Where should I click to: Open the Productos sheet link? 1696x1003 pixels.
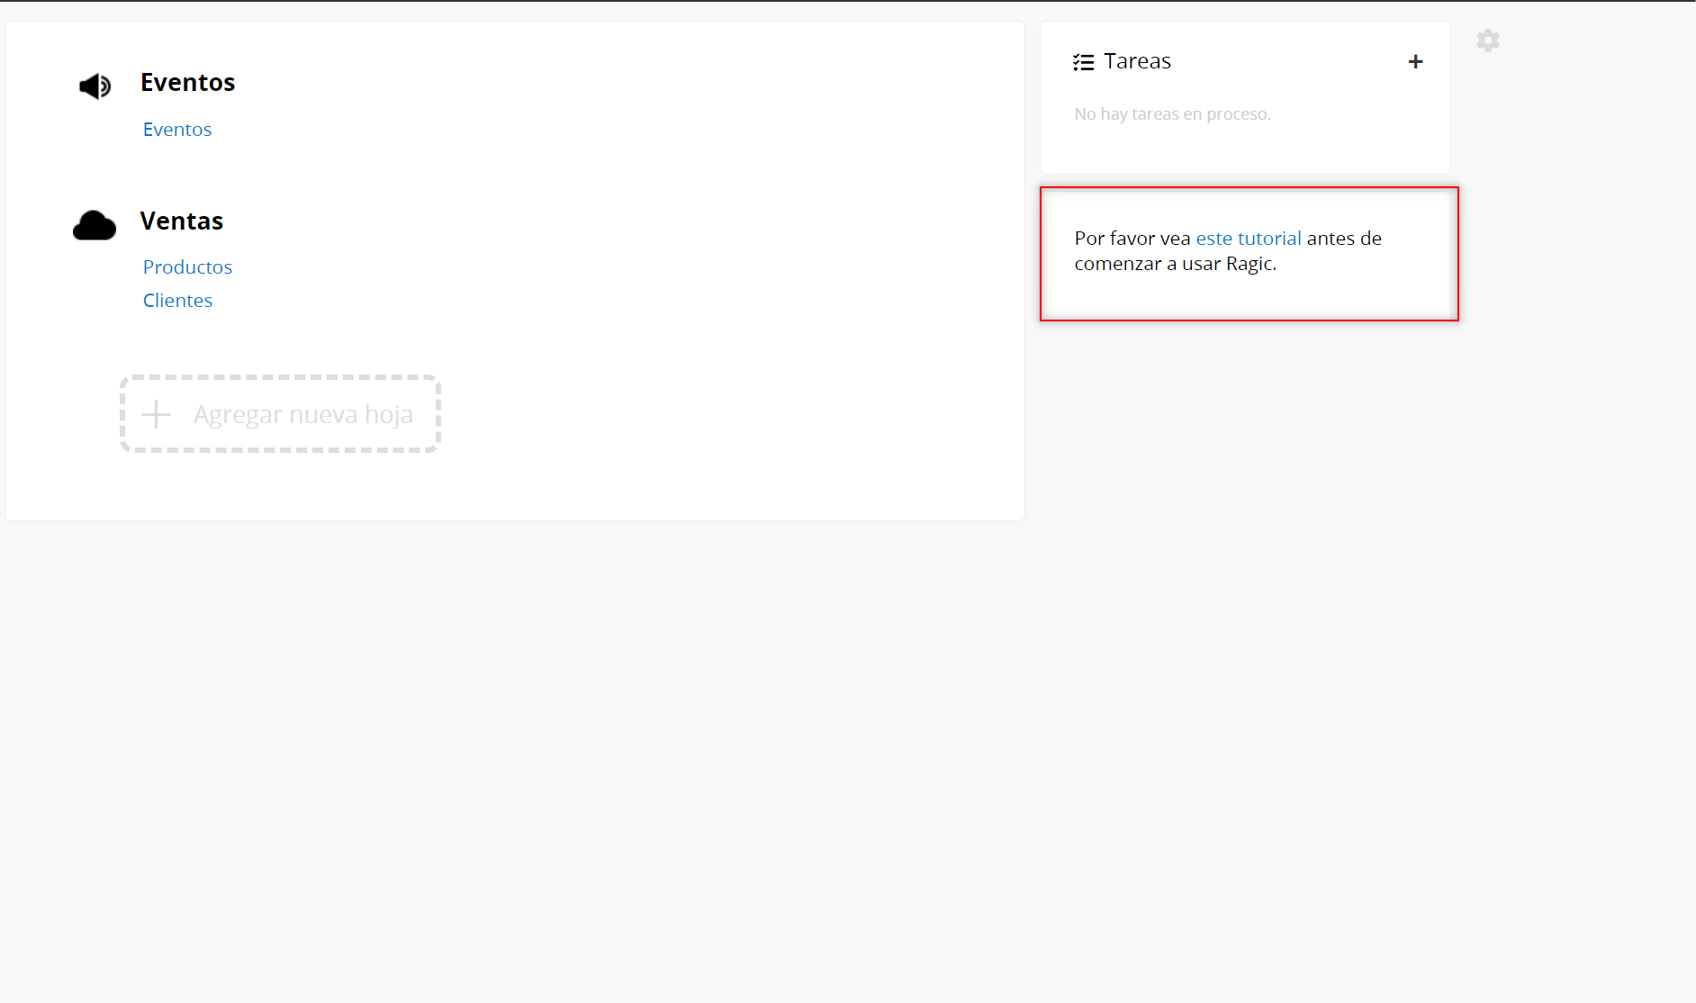click(x=187, y=267)
